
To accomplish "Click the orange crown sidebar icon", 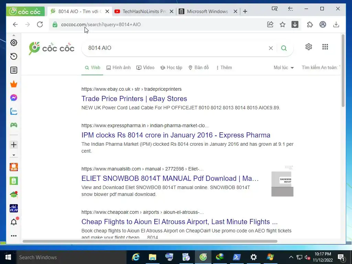I will click(14, 84).
